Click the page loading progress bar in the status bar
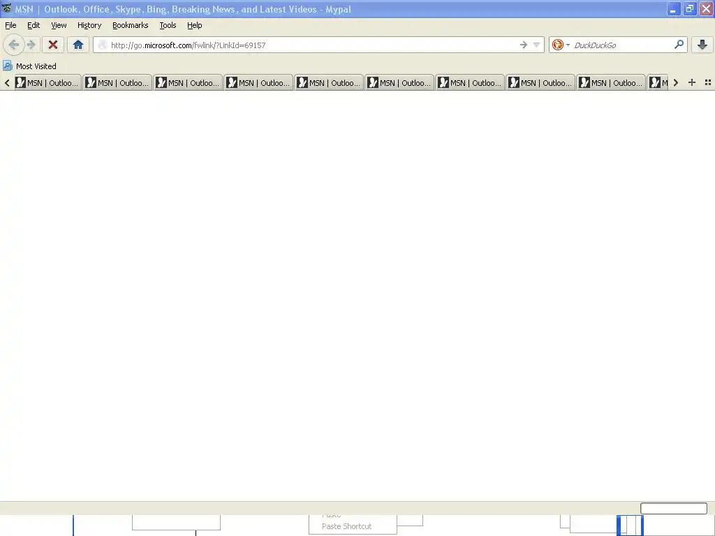The image size is (715, 536). click(674, 508)
